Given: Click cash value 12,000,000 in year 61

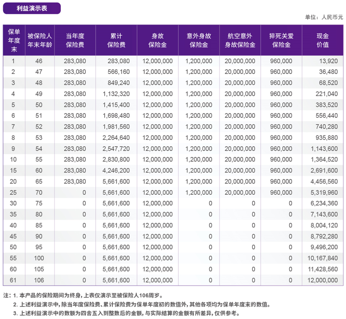Looking at the screenshot, I should click(x=323, y=280).
